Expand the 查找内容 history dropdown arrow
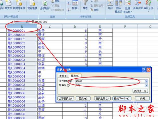The width and height of the screenshot is (158, 119). pos(146,81)
